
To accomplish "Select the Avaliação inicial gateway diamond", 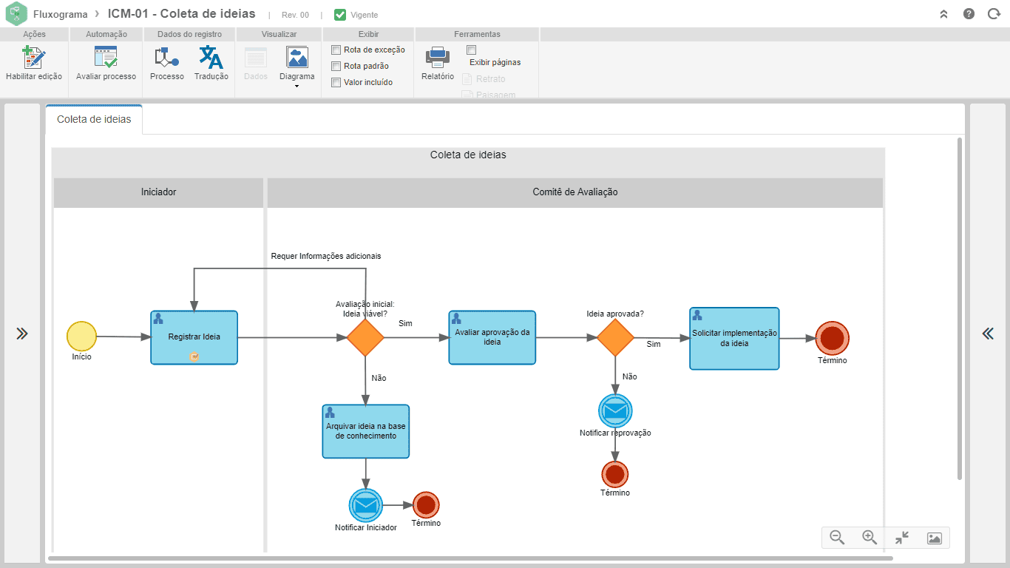I will tap(365, 337).
